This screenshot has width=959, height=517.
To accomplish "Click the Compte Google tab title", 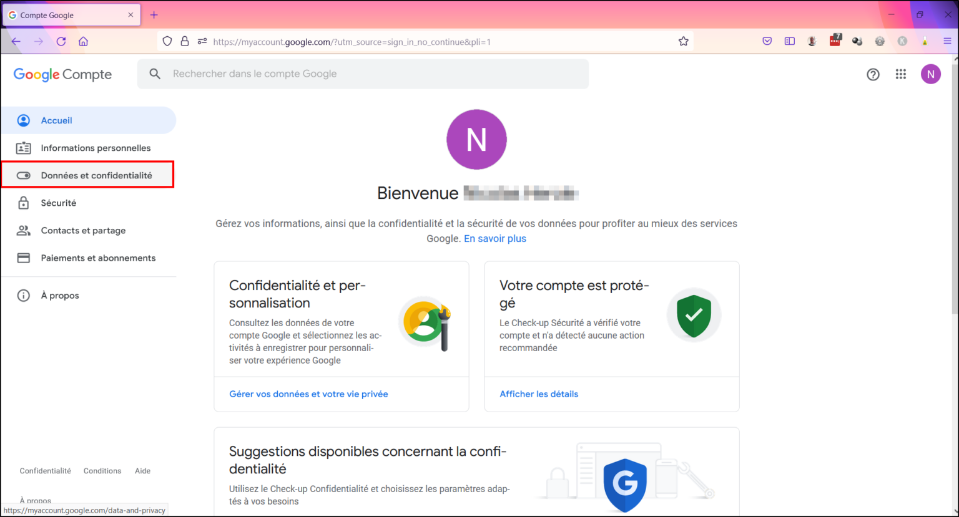I will coord(47,15).
